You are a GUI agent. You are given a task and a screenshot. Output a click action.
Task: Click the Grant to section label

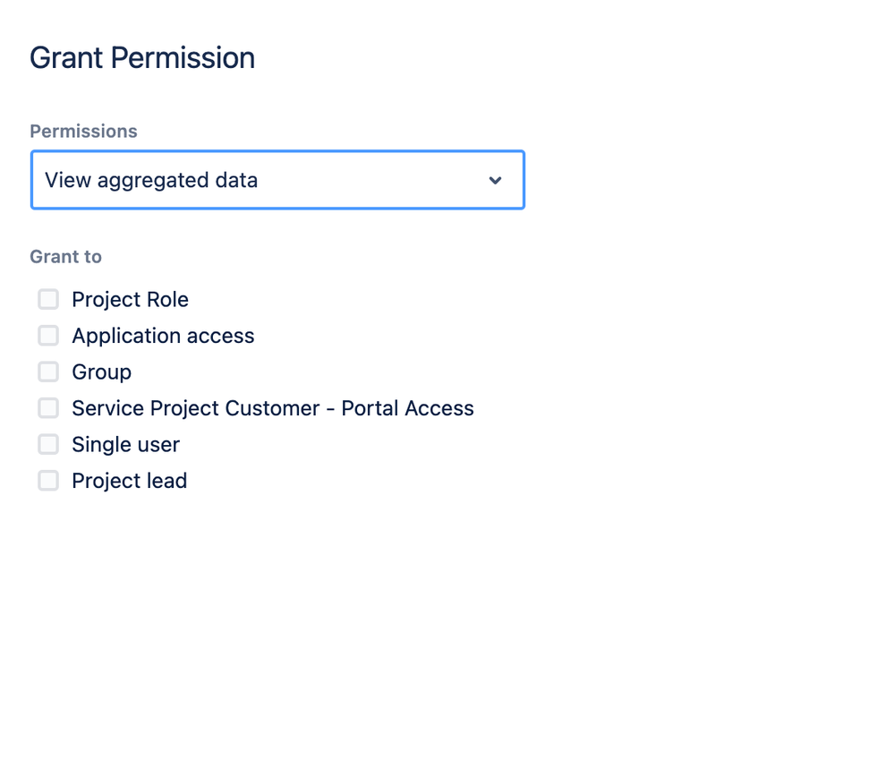coord(65,257)
